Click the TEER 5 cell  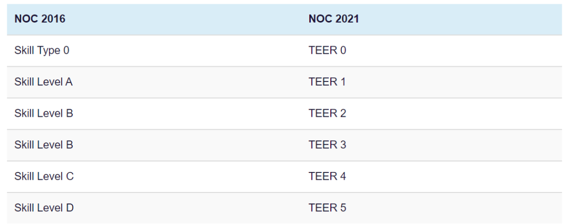(431, 208)
